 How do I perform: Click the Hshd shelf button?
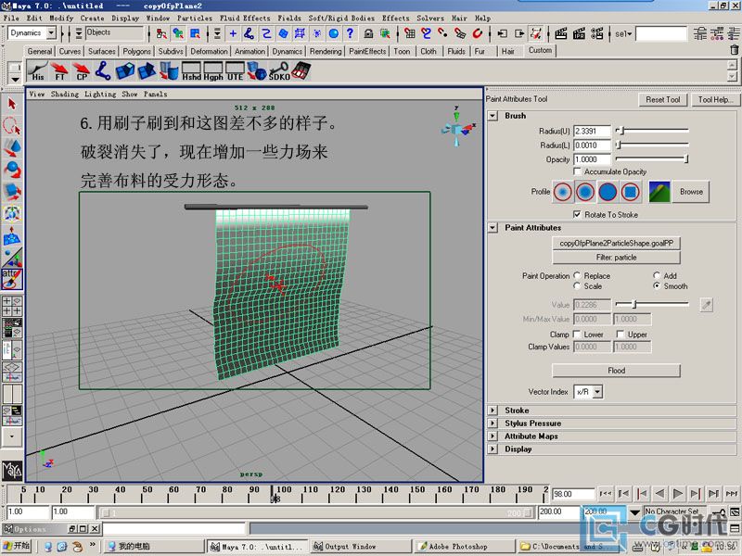[192, 71]
